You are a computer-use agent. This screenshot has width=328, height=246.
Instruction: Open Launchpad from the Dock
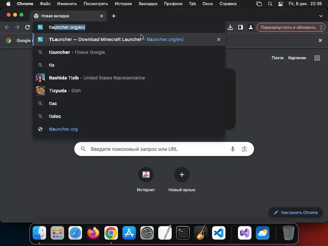pyautogui.click(x=57, y=233)
